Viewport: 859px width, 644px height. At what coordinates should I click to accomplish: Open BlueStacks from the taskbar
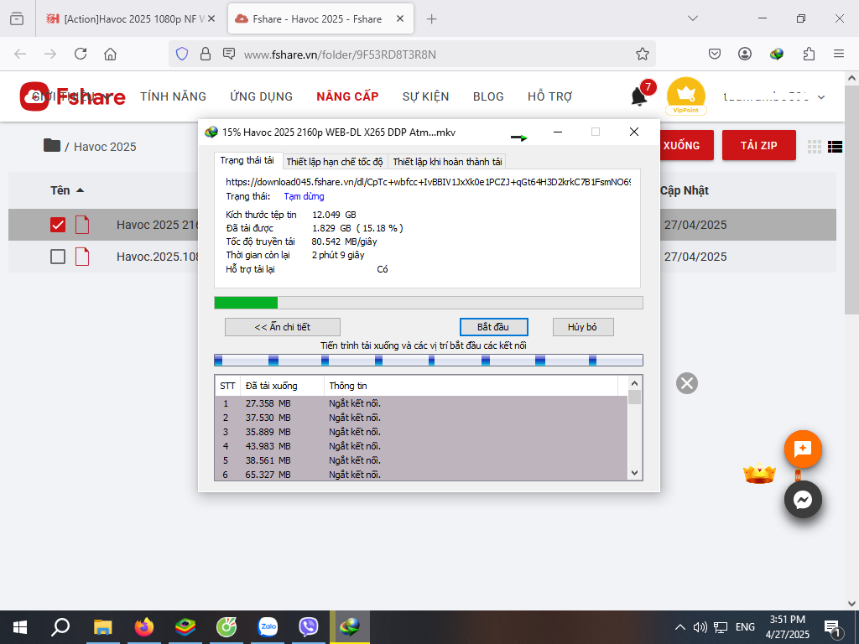click(185, 626)
